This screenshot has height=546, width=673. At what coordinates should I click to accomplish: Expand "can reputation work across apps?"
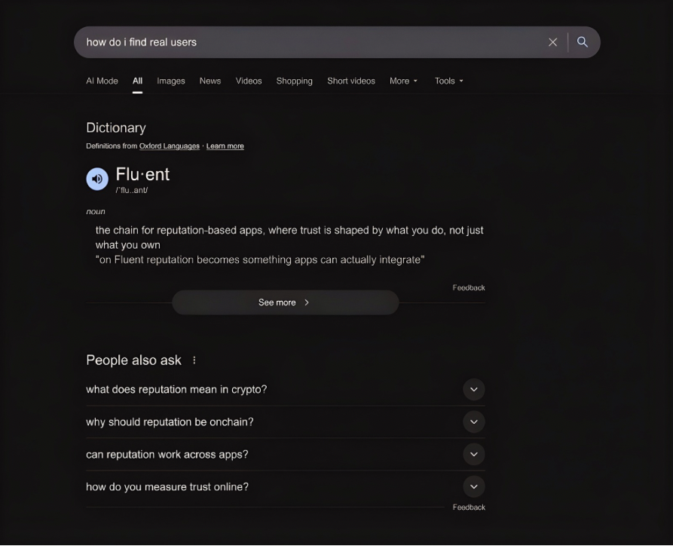(286, 454)
